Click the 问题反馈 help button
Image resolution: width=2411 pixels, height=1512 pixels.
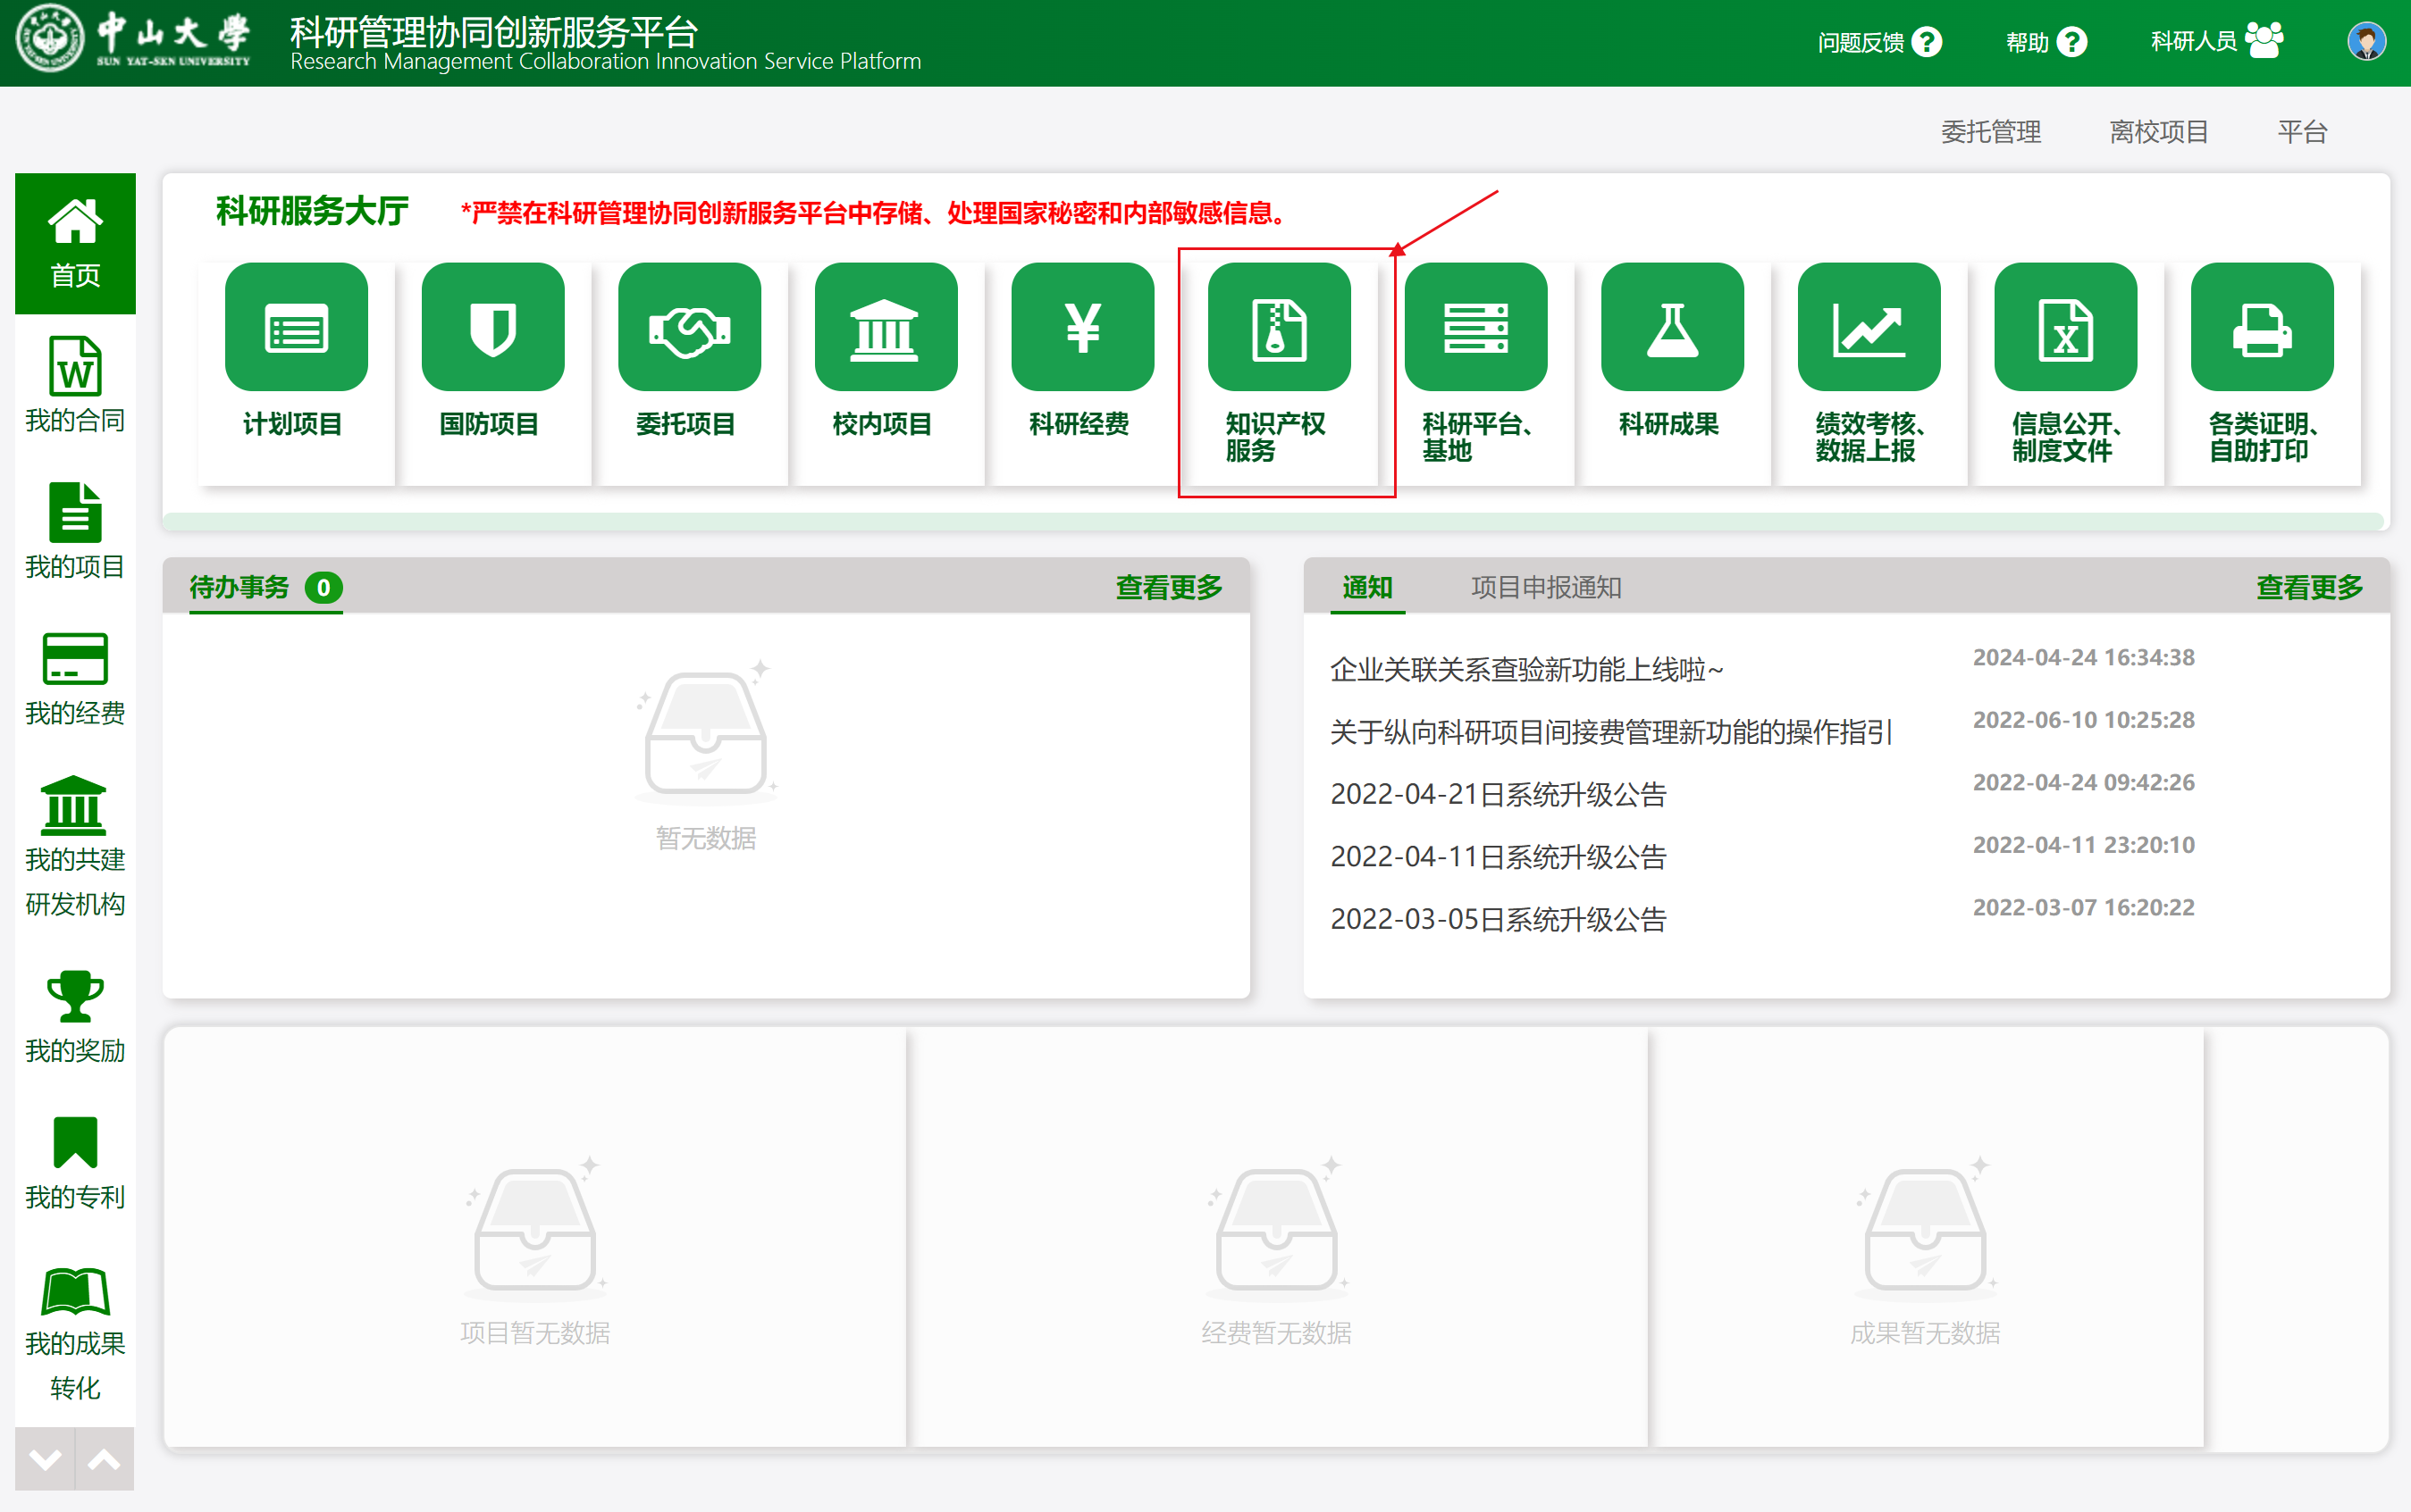[x=1878, y=42]
